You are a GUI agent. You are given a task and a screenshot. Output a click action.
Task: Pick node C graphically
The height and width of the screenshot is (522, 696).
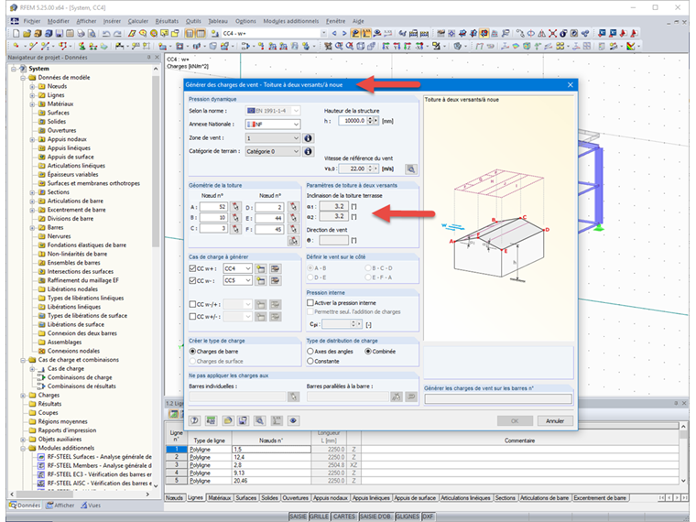(235, 229)
